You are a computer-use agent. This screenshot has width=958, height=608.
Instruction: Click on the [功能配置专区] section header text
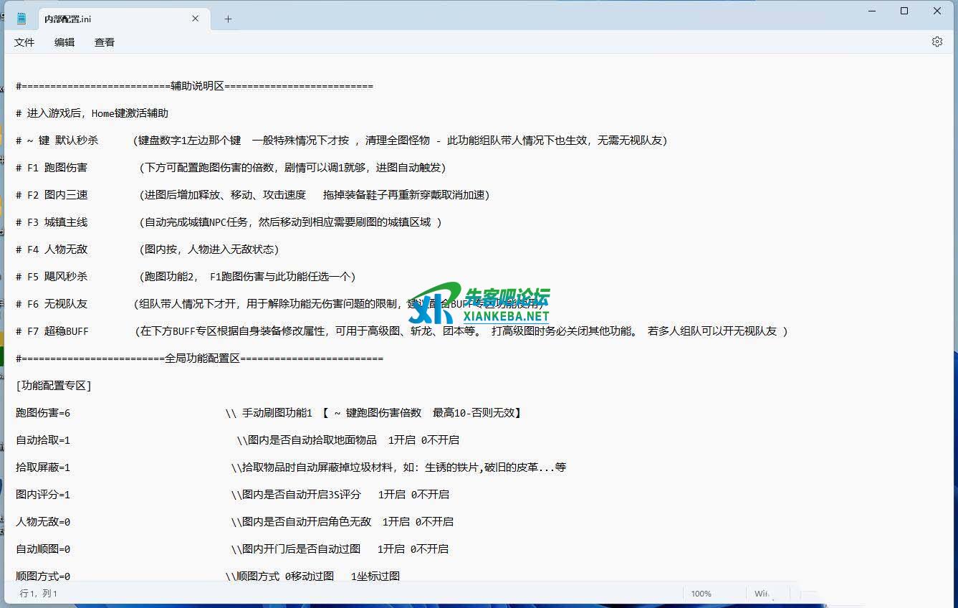pos(54,386)
